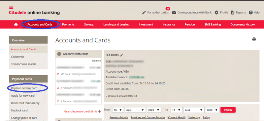Image resolution: width=264 pixels, height=121 pixels.
Task: Open the Reports document icon
Action: 233,12
